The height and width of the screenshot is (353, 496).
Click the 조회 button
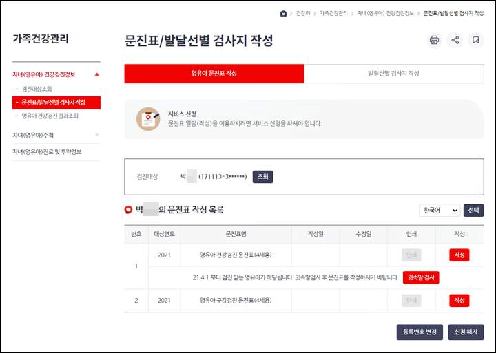[x=262, y=177]
